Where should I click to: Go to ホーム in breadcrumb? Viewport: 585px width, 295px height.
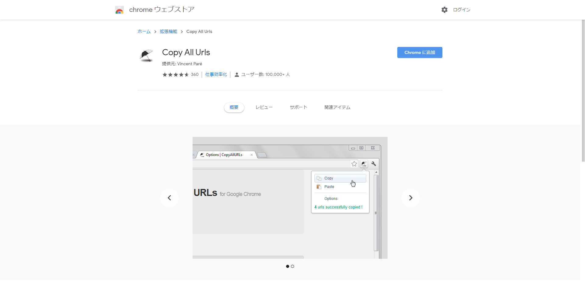[144, 31]
